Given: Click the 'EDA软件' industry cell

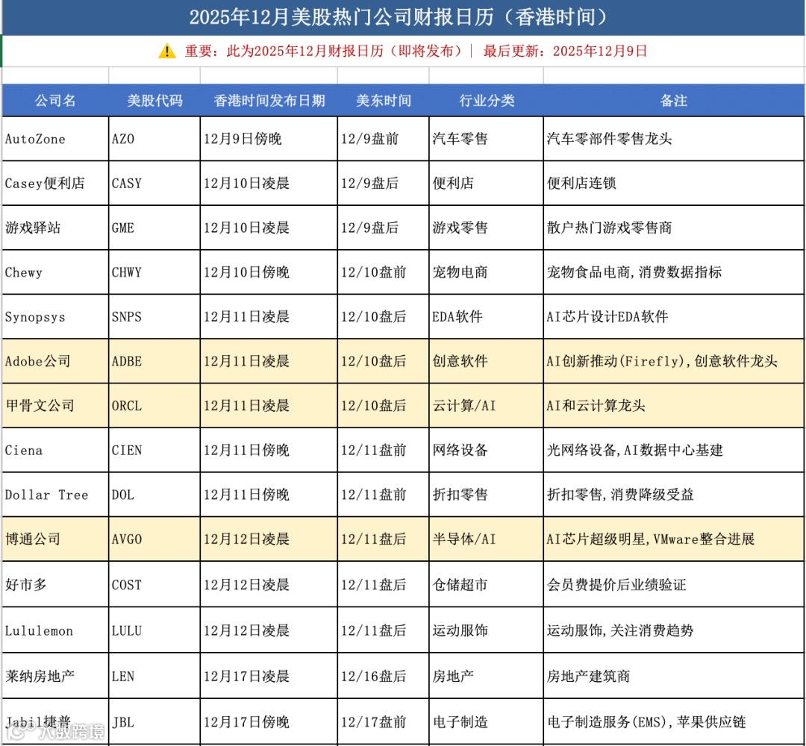Looking at the screenshot, I should [x=487, y=316].
